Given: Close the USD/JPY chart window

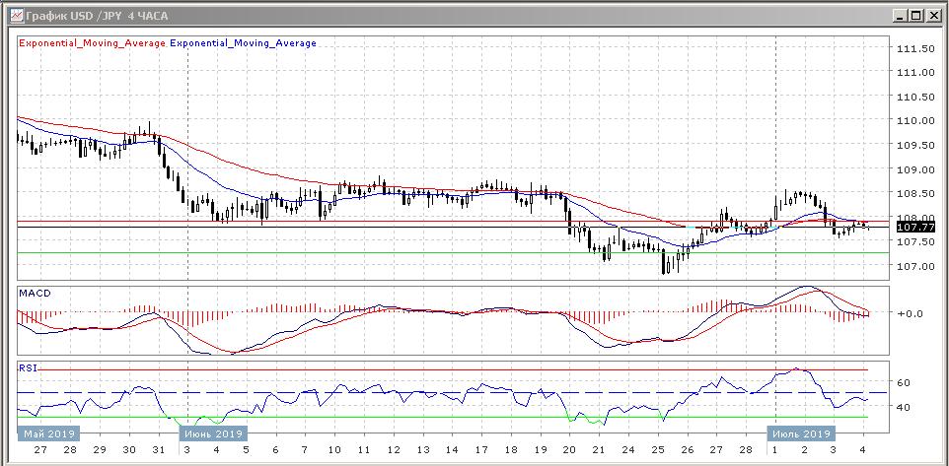Looking at the screenshot, I should (932, 17).
